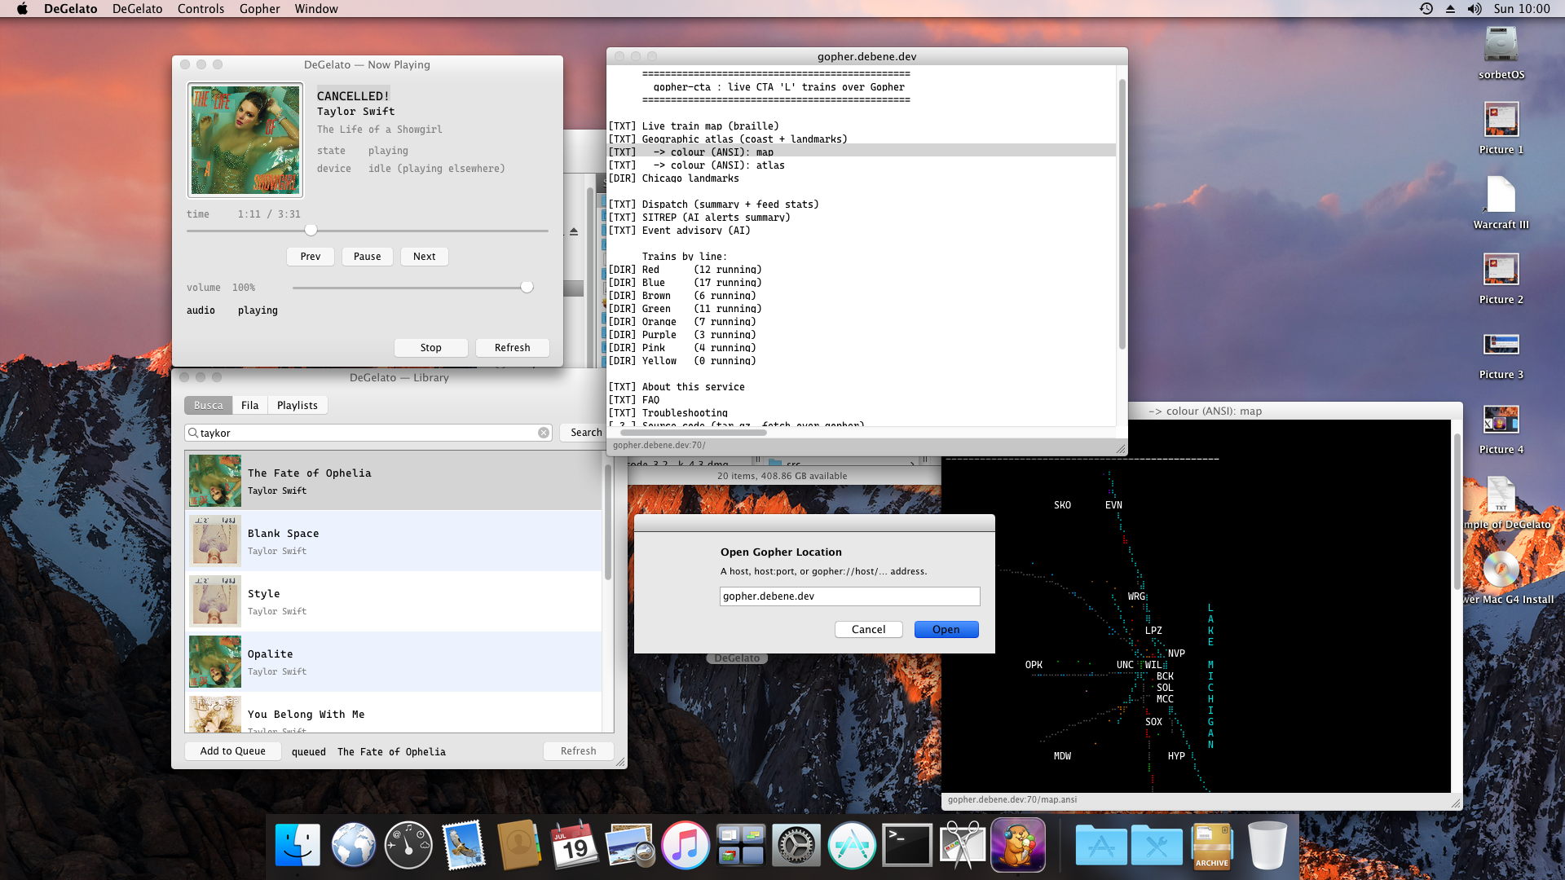The width and height of the screenshot is (1565, 880).
Task: Open the Mail stamp icon in dock
Action: coord(464,845)
